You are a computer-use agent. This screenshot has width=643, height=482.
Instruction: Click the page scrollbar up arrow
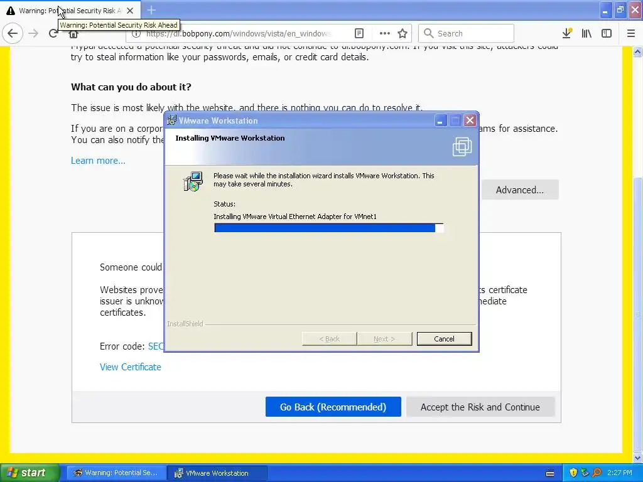point(638,51)
